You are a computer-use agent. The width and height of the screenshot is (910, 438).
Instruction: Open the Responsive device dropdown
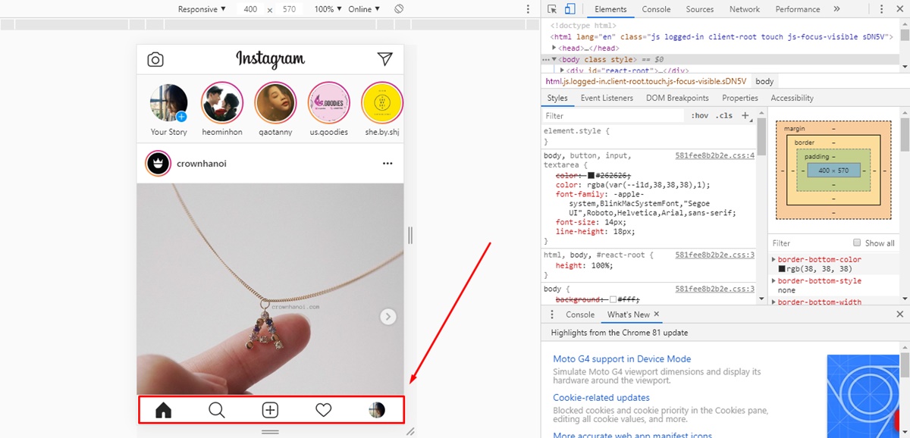(202, 9)
